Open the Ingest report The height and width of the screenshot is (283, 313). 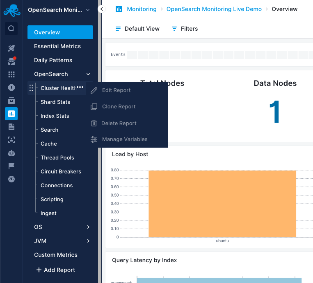coord(48,213)
